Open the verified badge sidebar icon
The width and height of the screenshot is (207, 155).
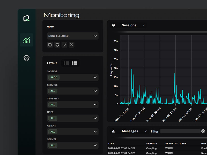pyautogui.click(x=27, y=58)
